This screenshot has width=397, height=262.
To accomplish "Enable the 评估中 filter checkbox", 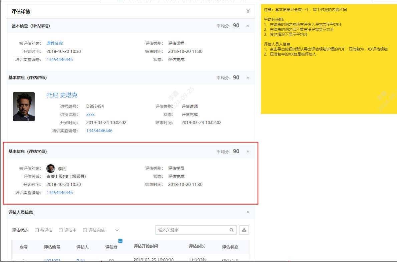I will [60, 230].
